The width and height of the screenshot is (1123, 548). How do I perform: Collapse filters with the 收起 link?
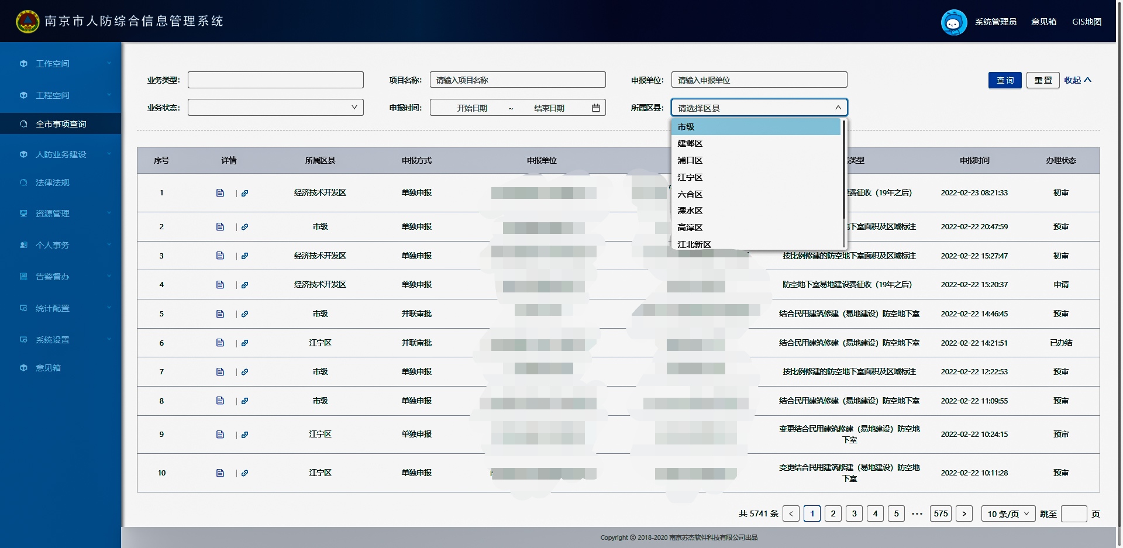pyautogui.click(x=1077, y=80)
